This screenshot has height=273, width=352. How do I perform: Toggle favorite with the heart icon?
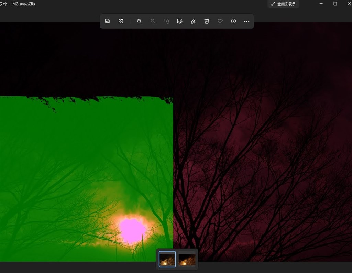[220, 21]
